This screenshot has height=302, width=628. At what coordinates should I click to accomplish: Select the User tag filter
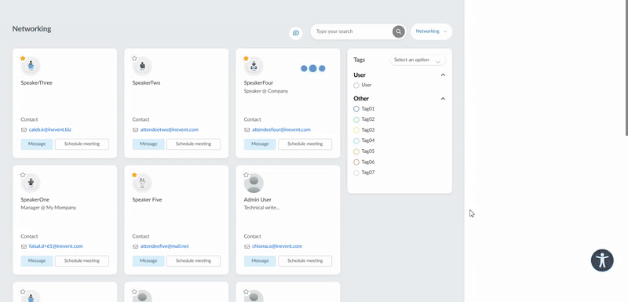point(356,86)
